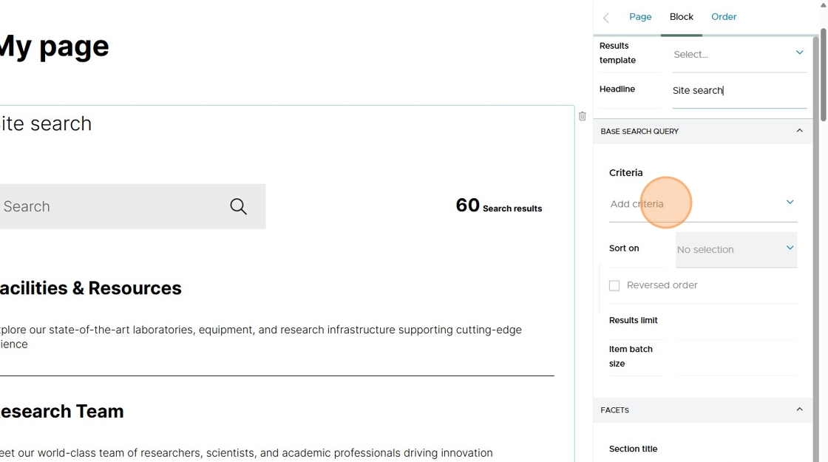Click the magnifying glass search icon
This screenshot has height=462, width=828.
238,206
